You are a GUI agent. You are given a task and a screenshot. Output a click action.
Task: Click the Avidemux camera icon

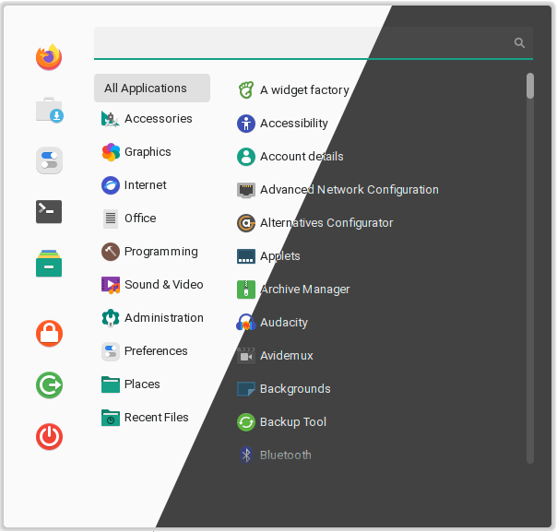(x=246, y=356)
